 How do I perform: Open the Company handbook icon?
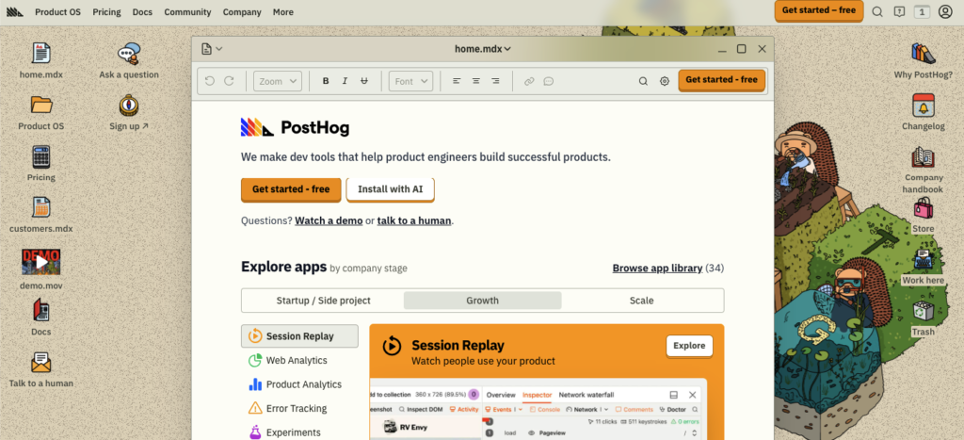point(923,157)
